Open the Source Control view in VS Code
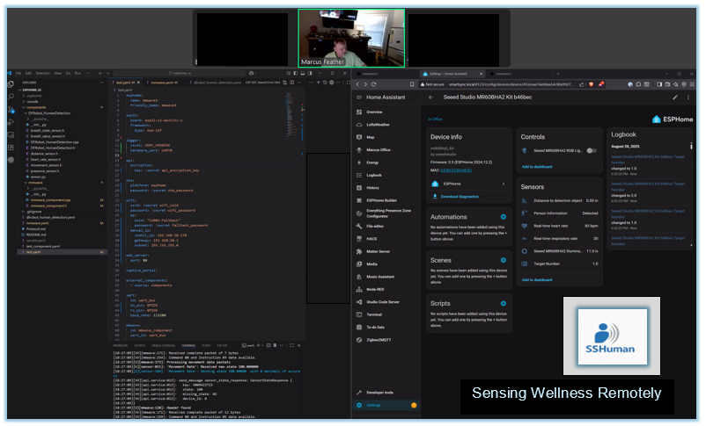Image resolution: width=706 pixels, height=426 pixels. 11,109
